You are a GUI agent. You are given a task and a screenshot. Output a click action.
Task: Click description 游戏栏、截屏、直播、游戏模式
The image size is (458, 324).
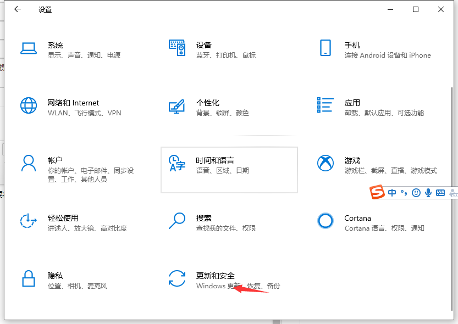[390, 170]
